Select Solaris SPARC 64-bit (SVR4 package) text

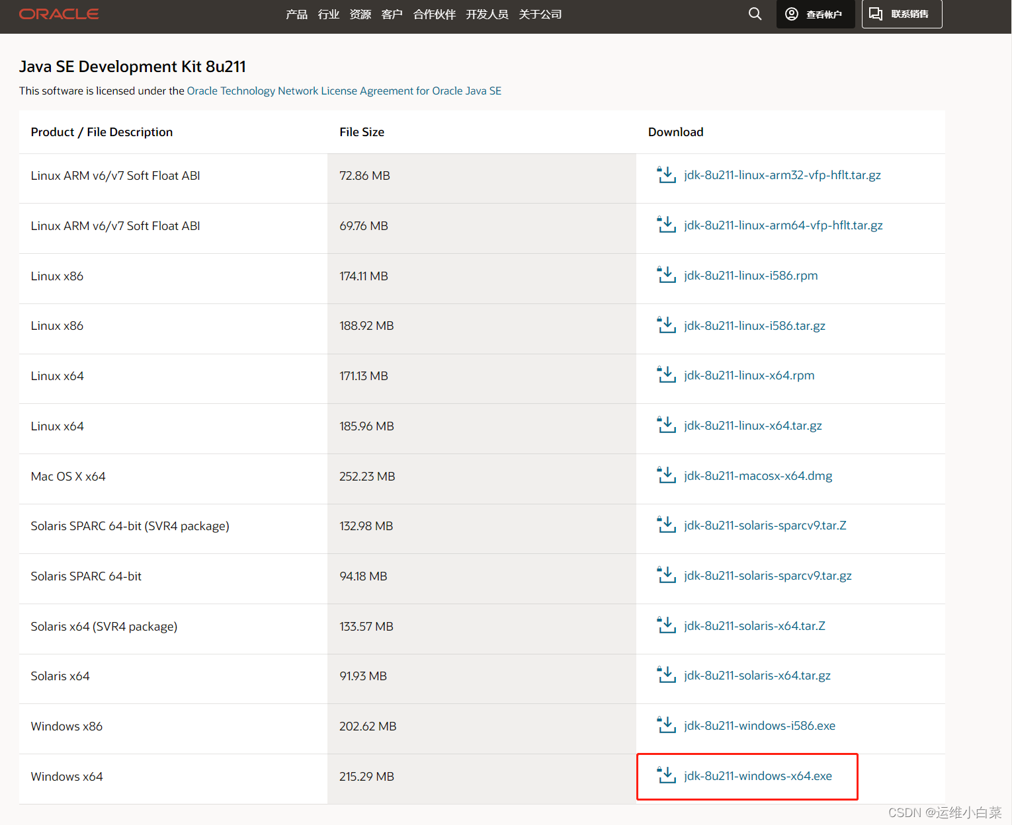click(x=130, y=526)
